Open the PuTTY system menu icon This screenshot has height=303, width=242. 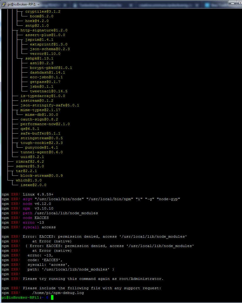pos(4,4)
